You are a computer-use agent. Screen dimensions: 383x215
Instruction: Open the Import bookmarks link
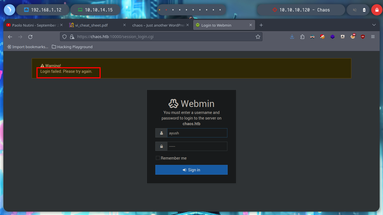pos(28,47)
